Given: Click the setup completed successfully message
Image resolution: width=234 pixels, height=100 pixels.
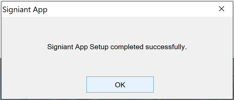Looking at the screenshot, I should pos(117,47).
